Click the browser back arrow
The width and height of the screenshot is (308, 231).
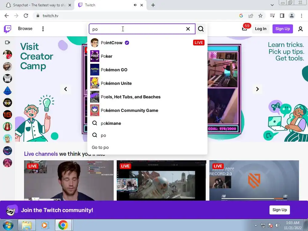[x=7, y=16]
